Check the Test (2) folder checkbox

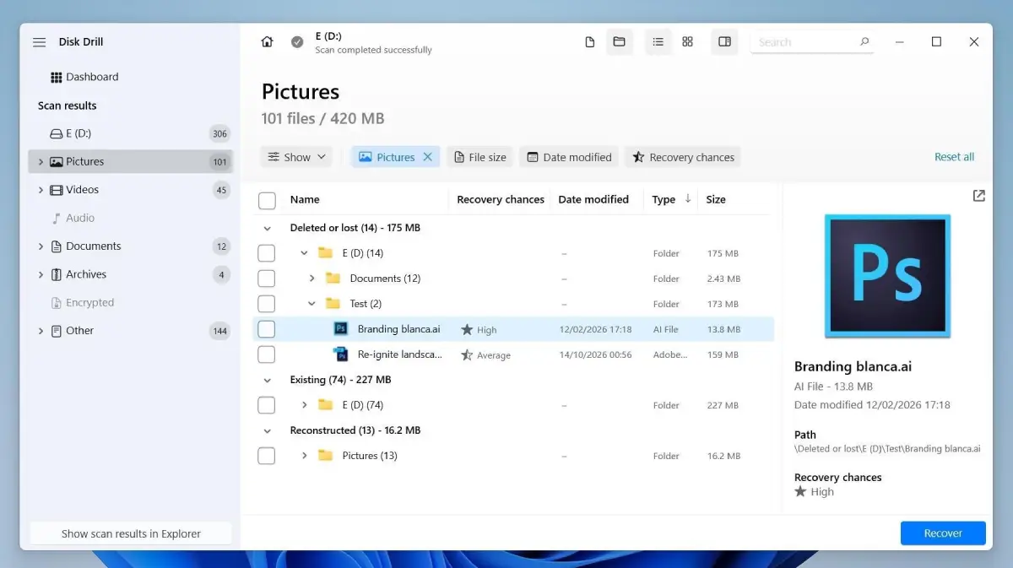pyautogui.click(x=267, y=304)
